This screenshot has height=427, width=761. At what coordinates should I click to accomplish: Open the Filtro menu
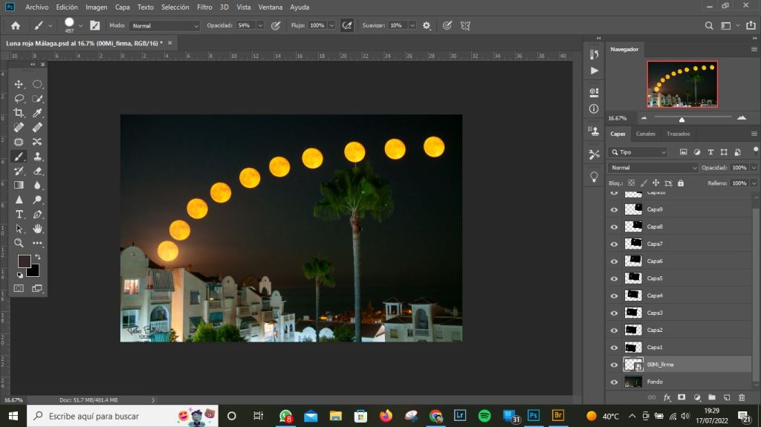[204, 7]
